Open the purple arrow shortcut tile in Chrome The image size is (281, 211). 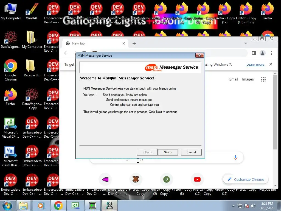pos(105,179)
